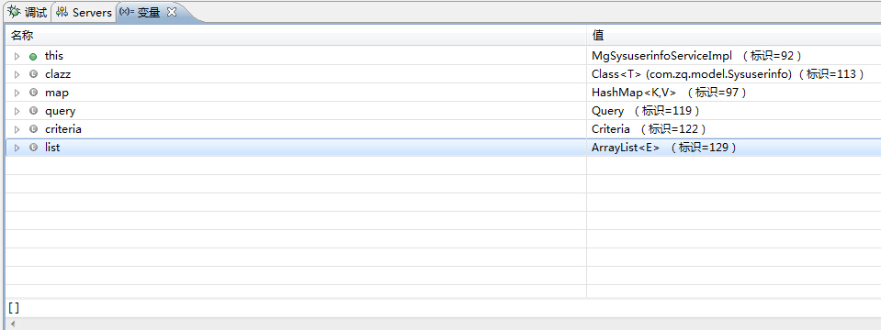
Task: Click the variables (x)= tab icon
Action: point(127,12)
